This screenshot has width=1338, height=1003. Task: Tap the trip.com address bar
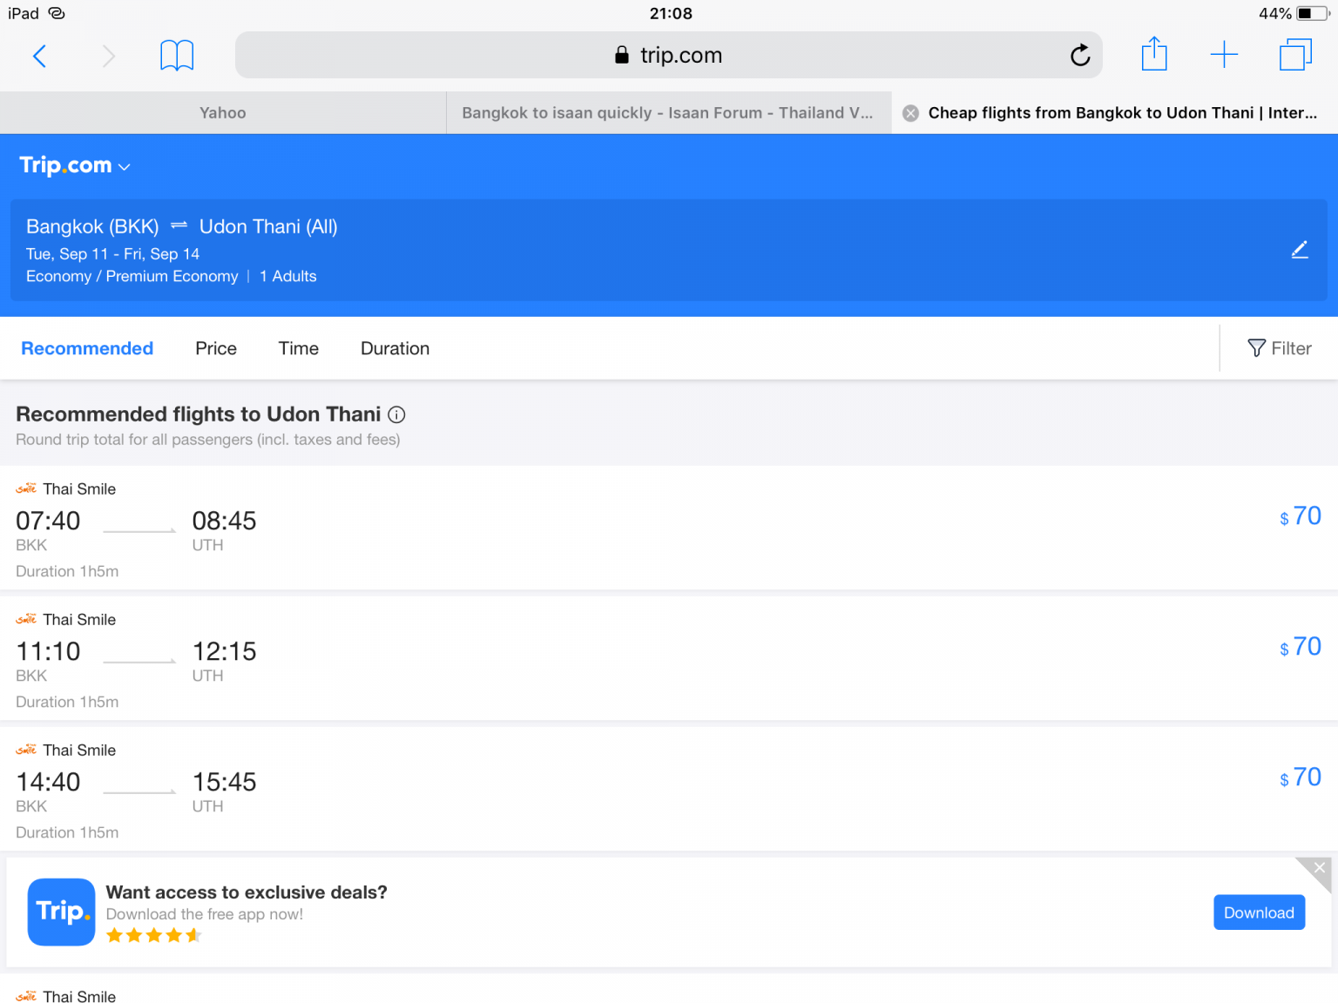pyautogui.click(x=668, y=55)
